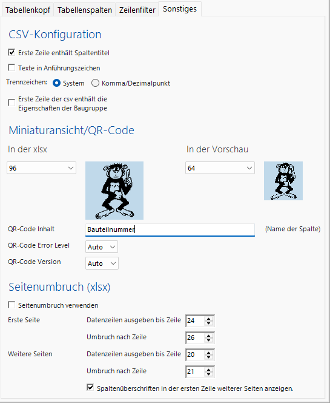Expand QR-Code Version dropdown
The width and height of the screenshot is (330, 403).
pos(102,263)
